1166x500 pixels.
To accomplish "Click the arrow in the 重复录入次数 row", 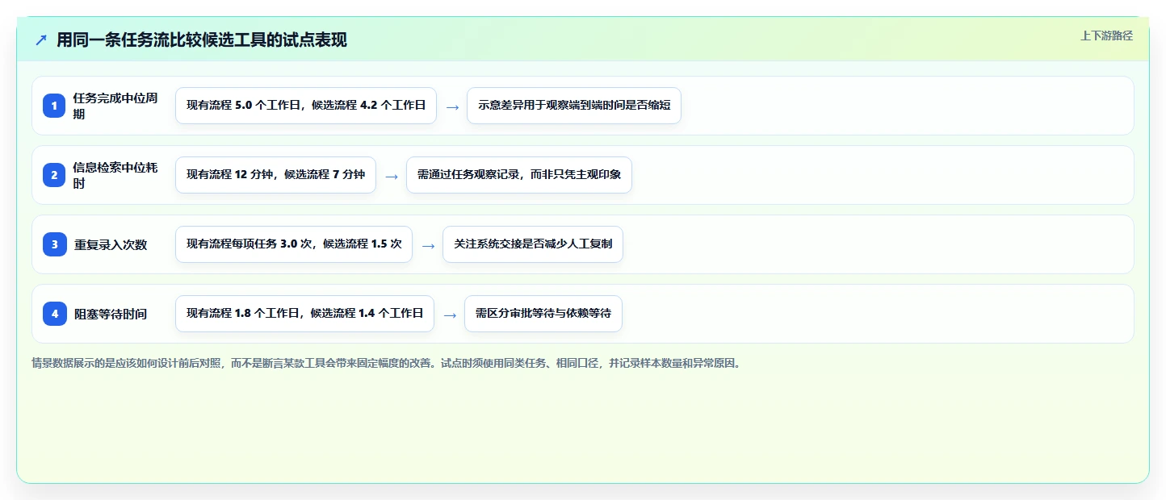I will point(428,245).
